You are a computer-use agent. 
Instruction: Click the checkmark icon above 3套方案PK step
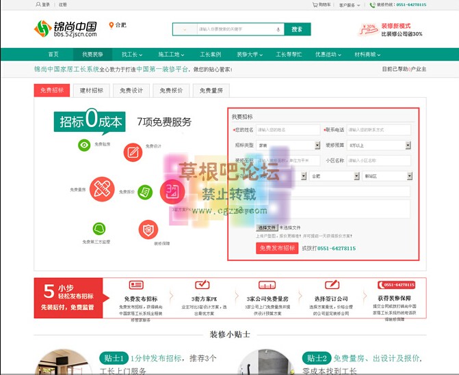click(202, 284)
